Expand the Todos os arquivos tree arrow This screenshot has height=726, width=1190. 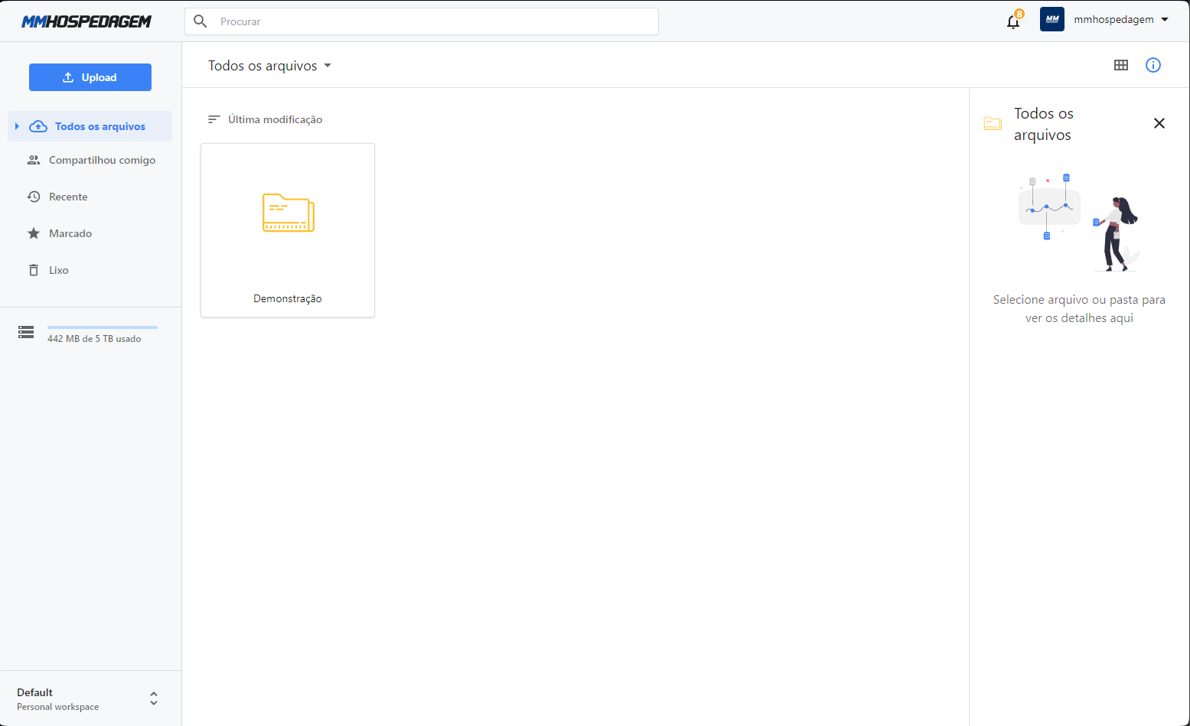click(17, 126)
